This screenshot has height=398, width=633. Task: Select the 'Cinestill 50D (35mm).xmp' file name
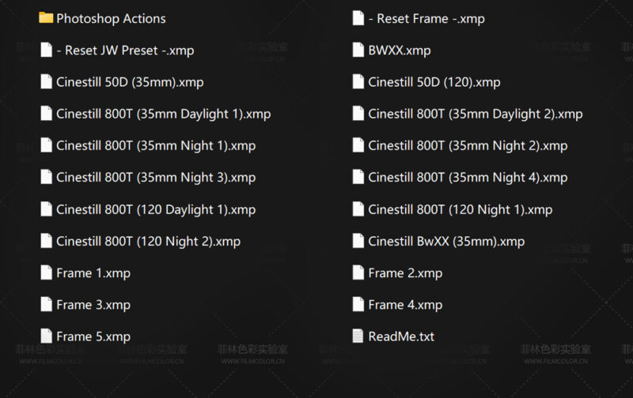pyautogui.click(x=130, y=83)
